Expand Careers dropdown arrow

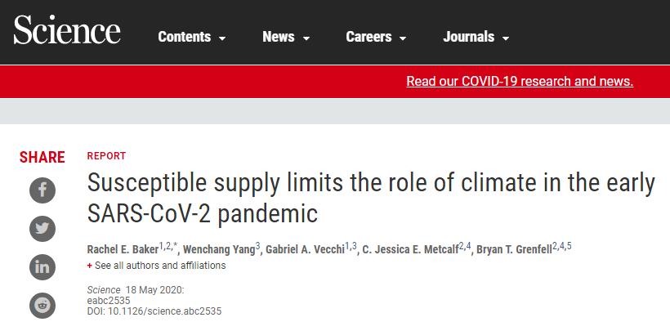tap(403, 38)
